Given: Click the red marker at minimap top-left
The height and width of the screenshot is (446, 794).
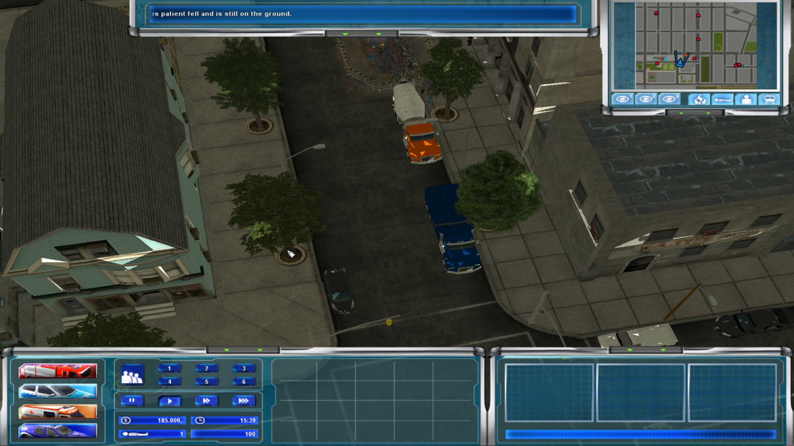Looking at the screenshot, I should click(656, 13).
